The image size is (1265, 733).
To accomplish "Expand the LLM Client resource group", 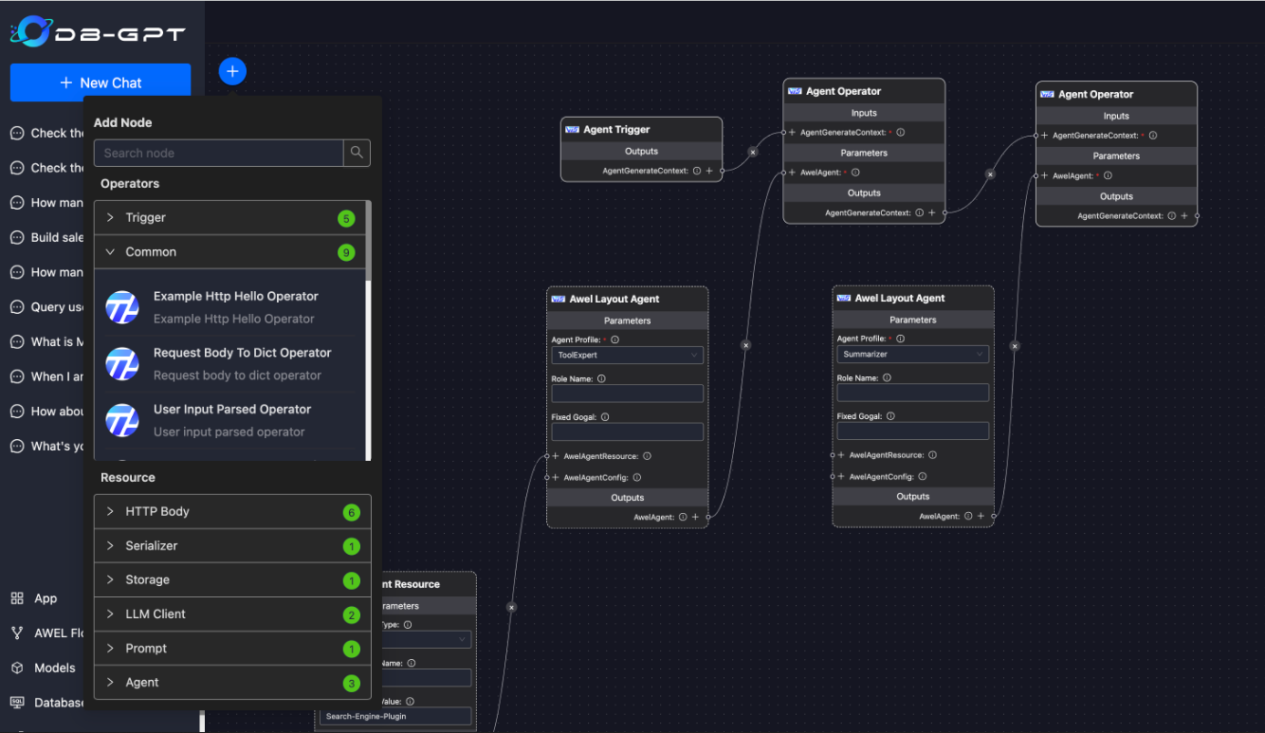I will 232,614.
